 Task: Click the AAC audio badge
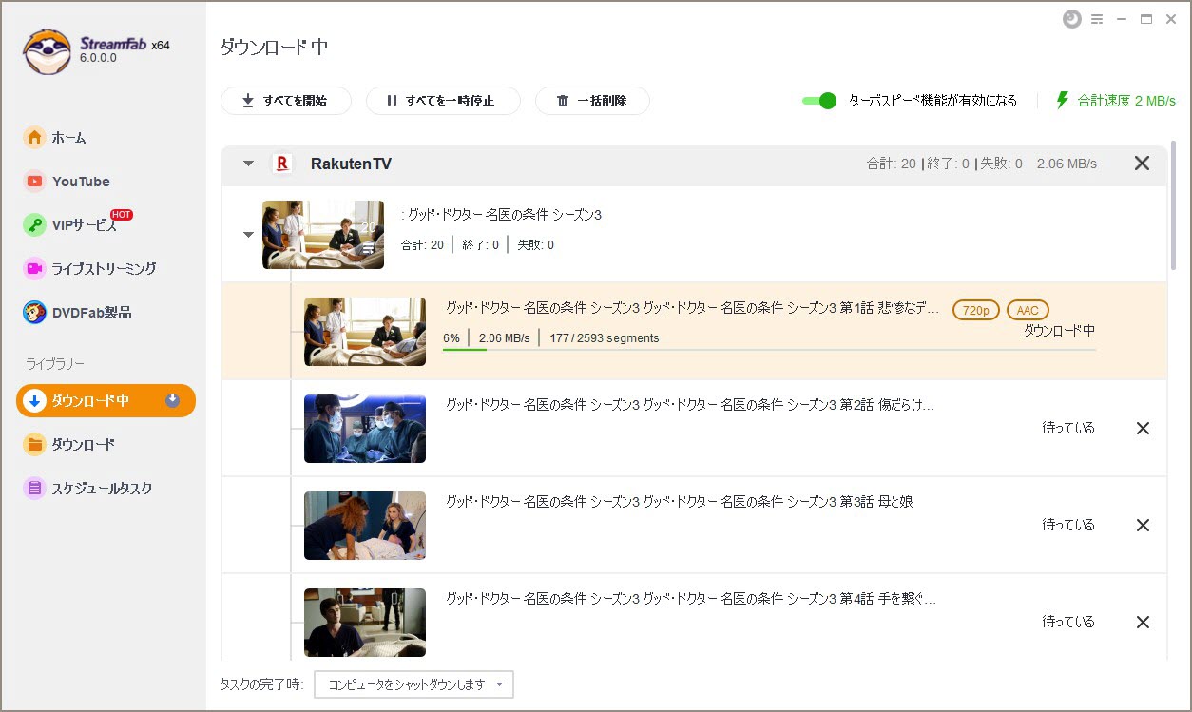point(1028,311)
